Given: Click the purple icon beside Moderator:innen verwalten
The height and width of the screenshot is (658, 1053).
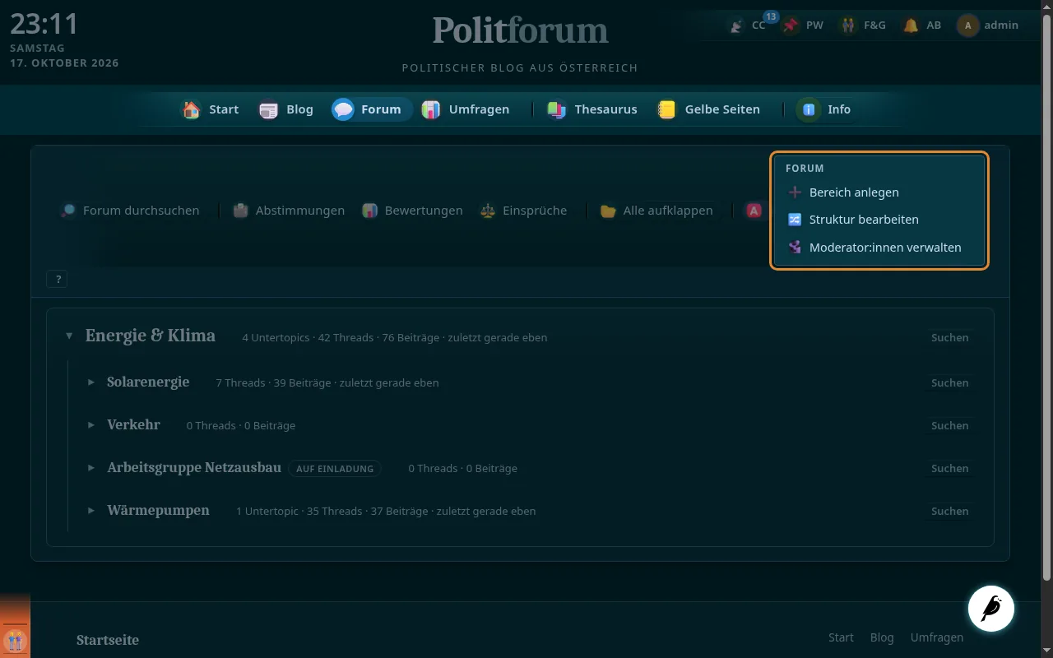Looking at the screenshot, I should [x=795, y=247].
